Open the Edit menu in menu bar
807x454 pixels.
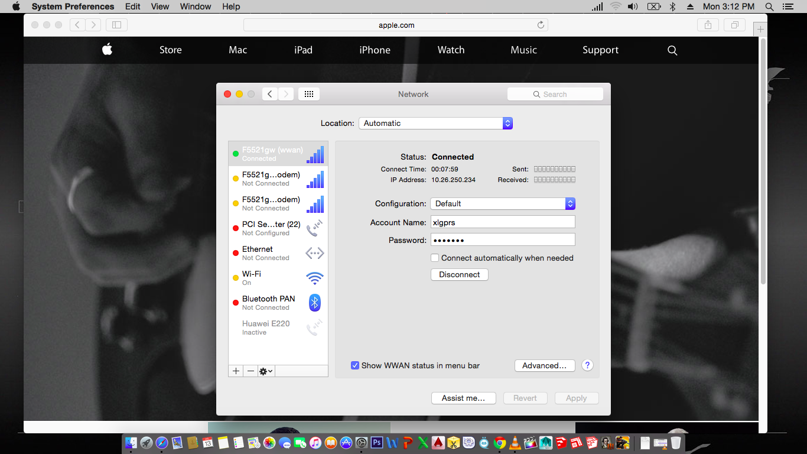(x=133, y=7)
